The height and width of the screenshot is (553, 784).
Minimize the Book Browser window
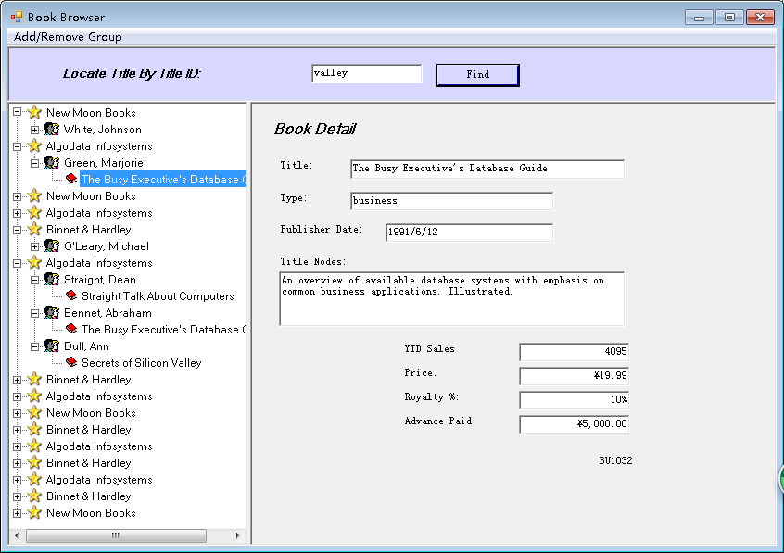coord(699,18)
